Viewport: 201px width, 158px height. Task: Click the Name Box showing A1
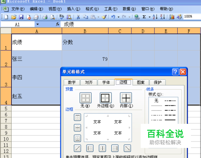(x=18, y=25)
